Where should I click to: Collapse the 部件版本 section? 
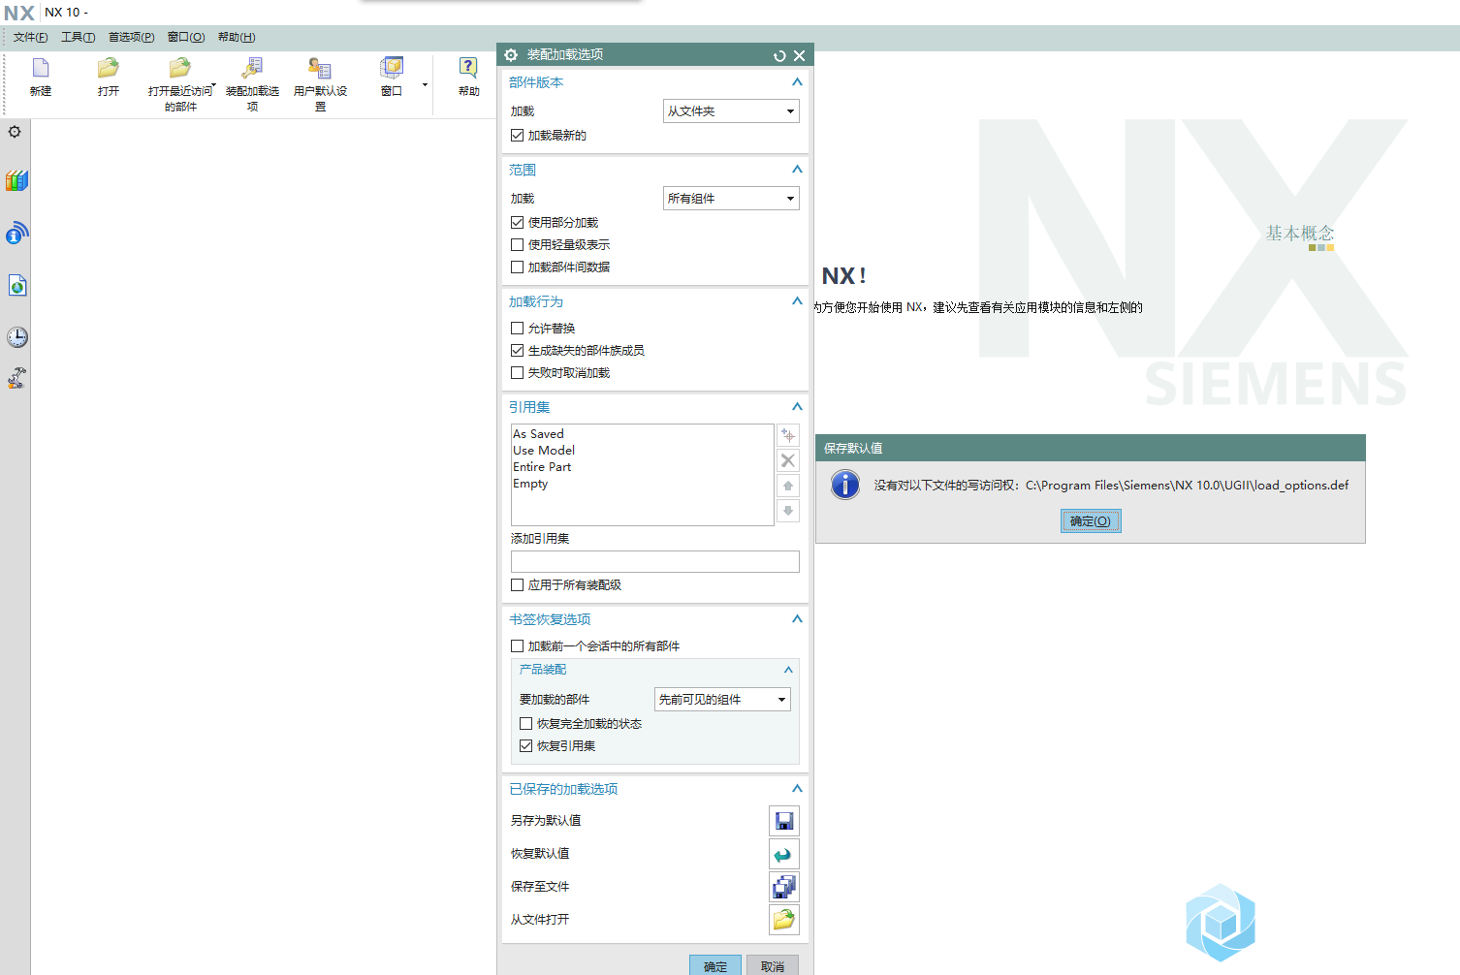point(797,82)
